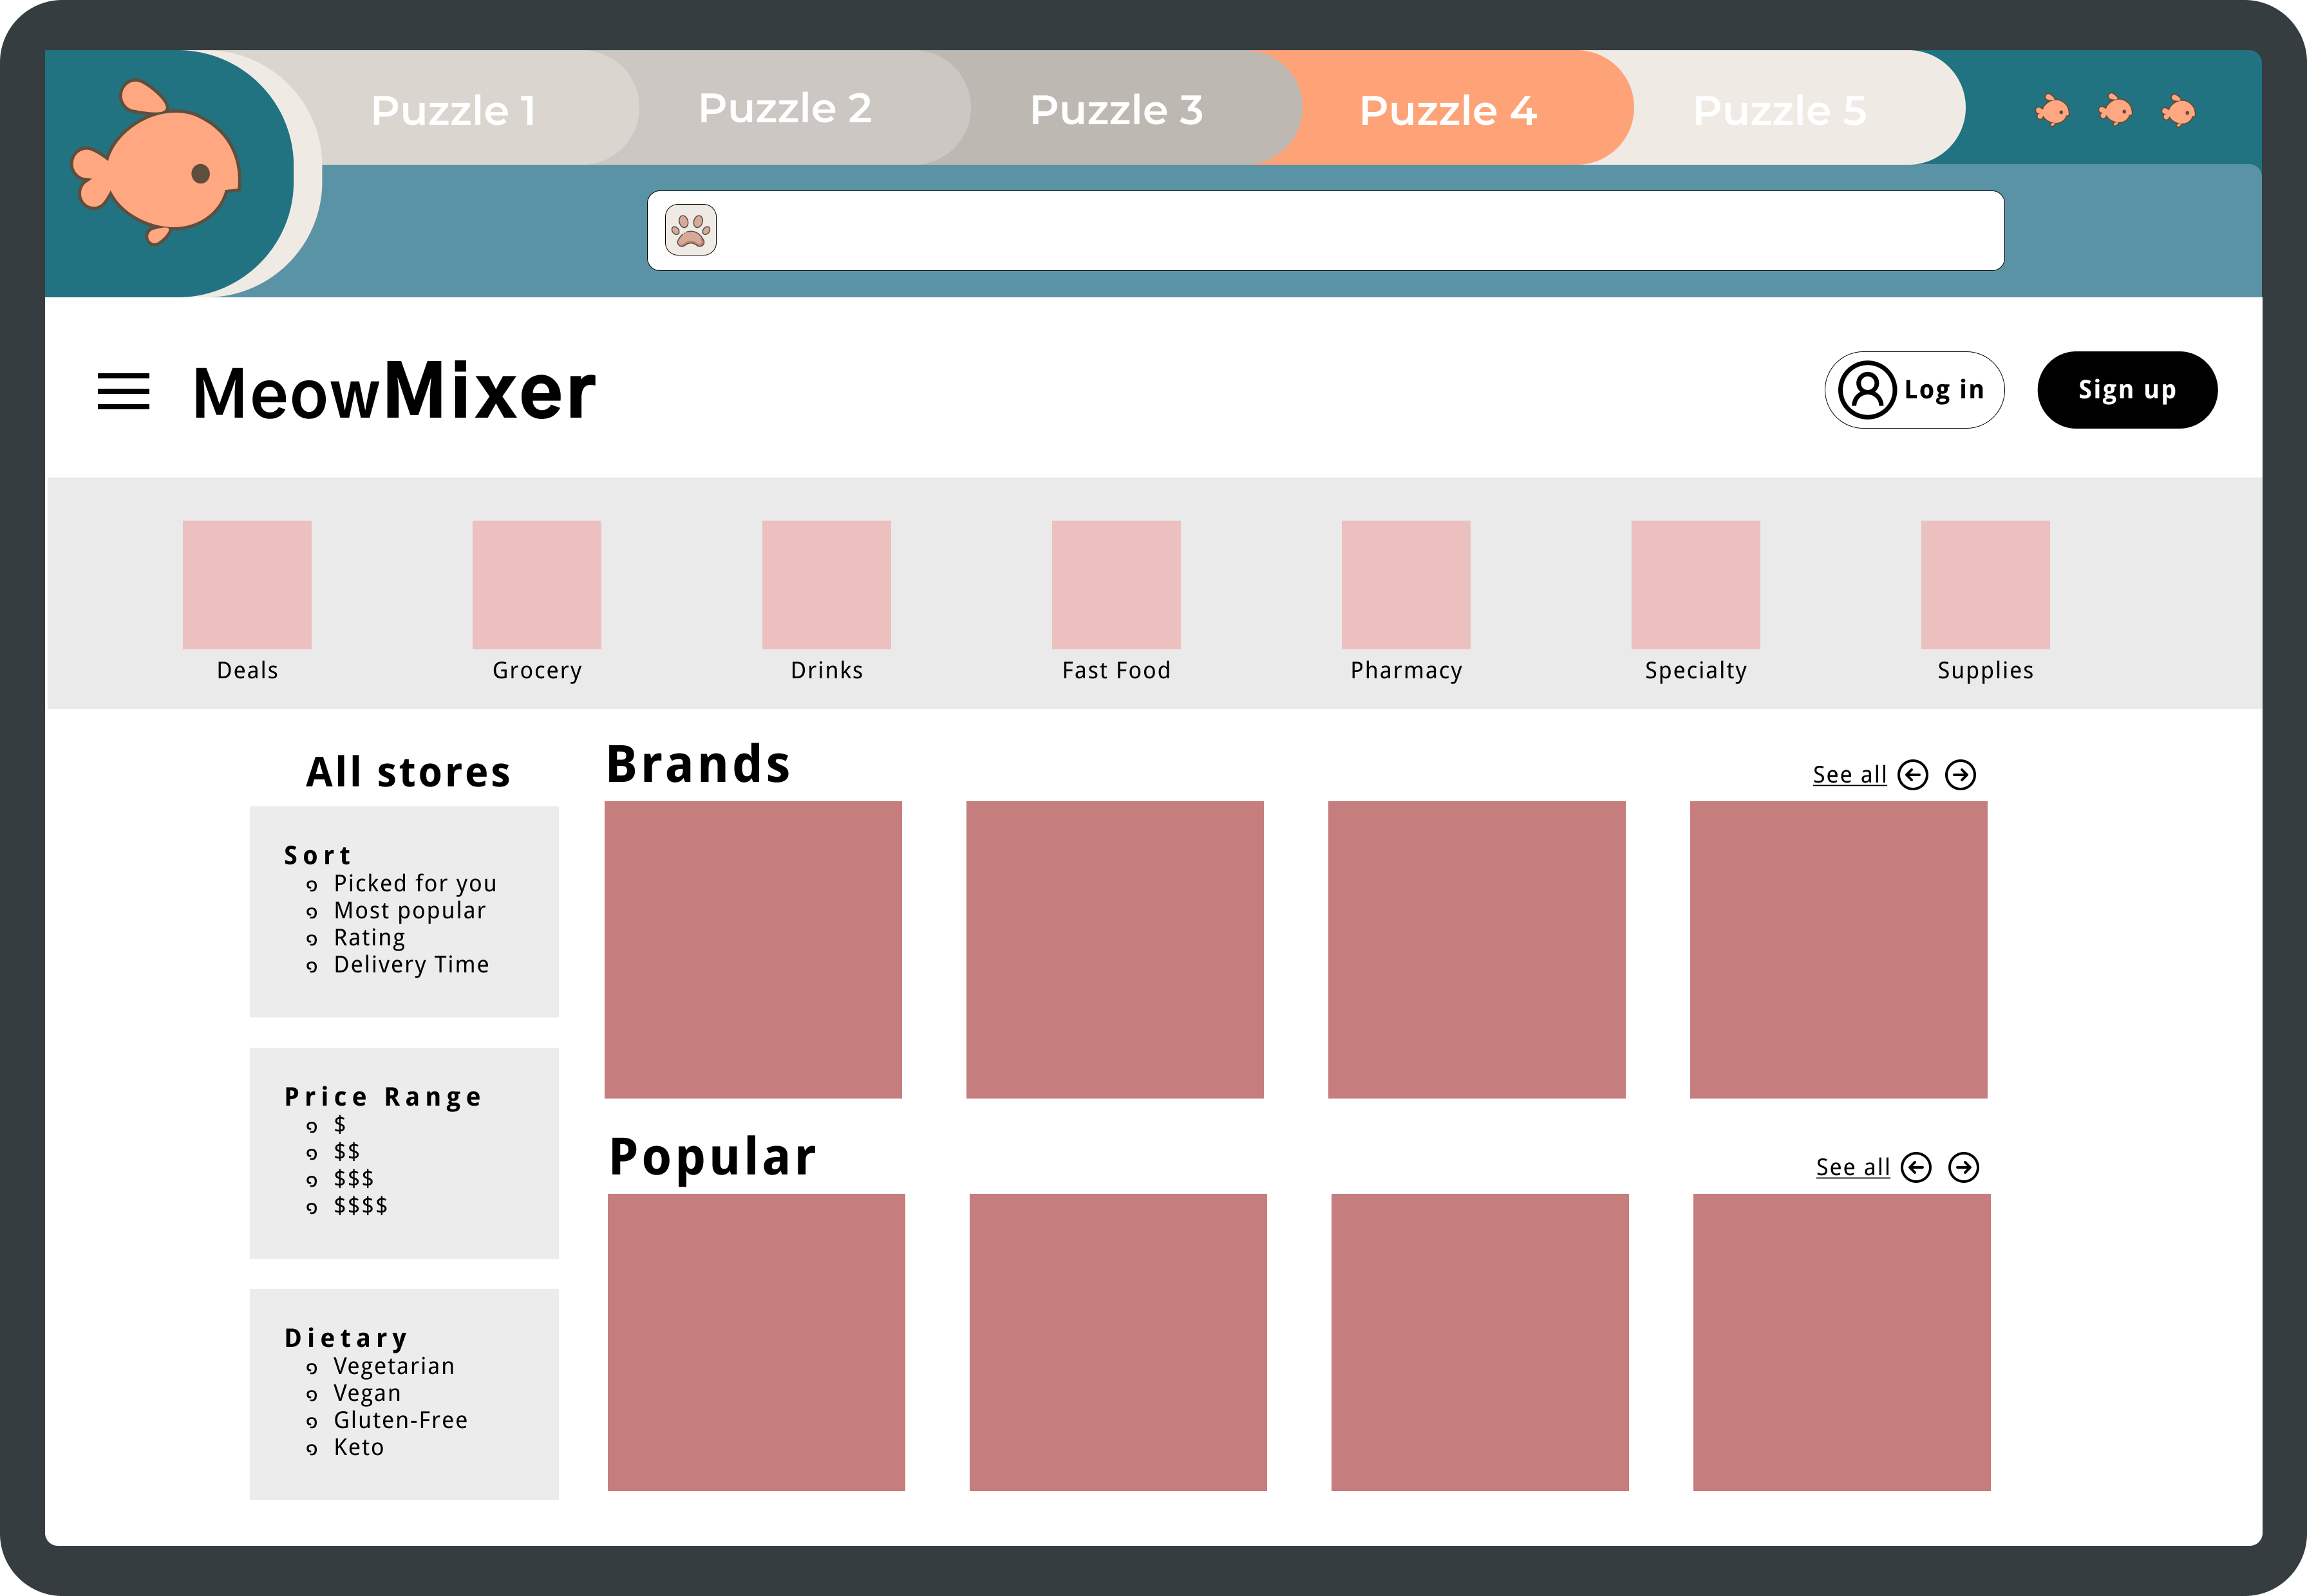
Task: Open the first Popular store thumbnail
Action: [755, 1342]
